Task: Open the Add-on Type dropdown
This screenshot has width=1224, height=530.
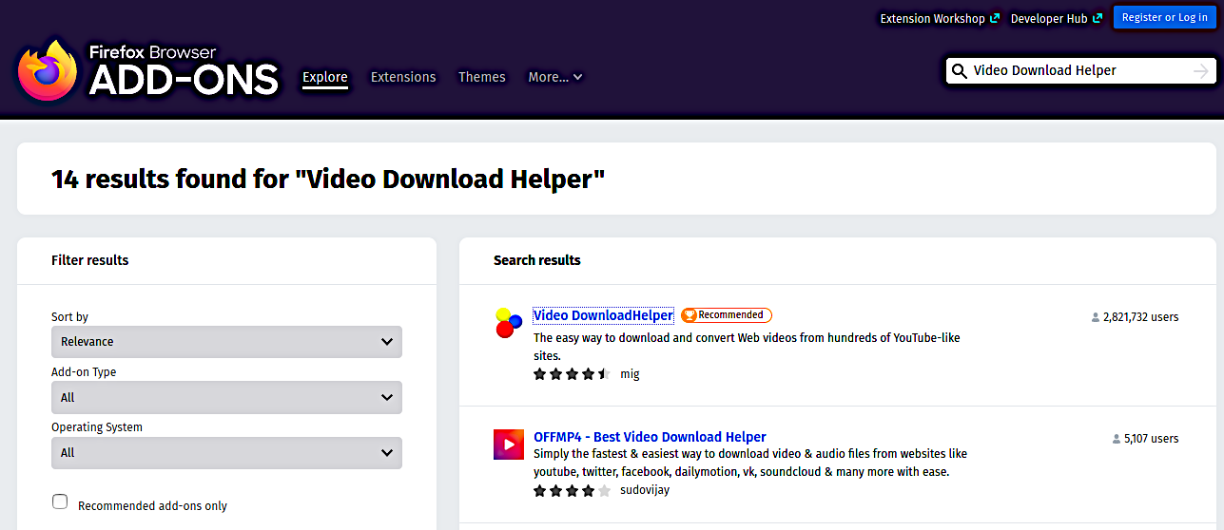Action: click(226, 397)
